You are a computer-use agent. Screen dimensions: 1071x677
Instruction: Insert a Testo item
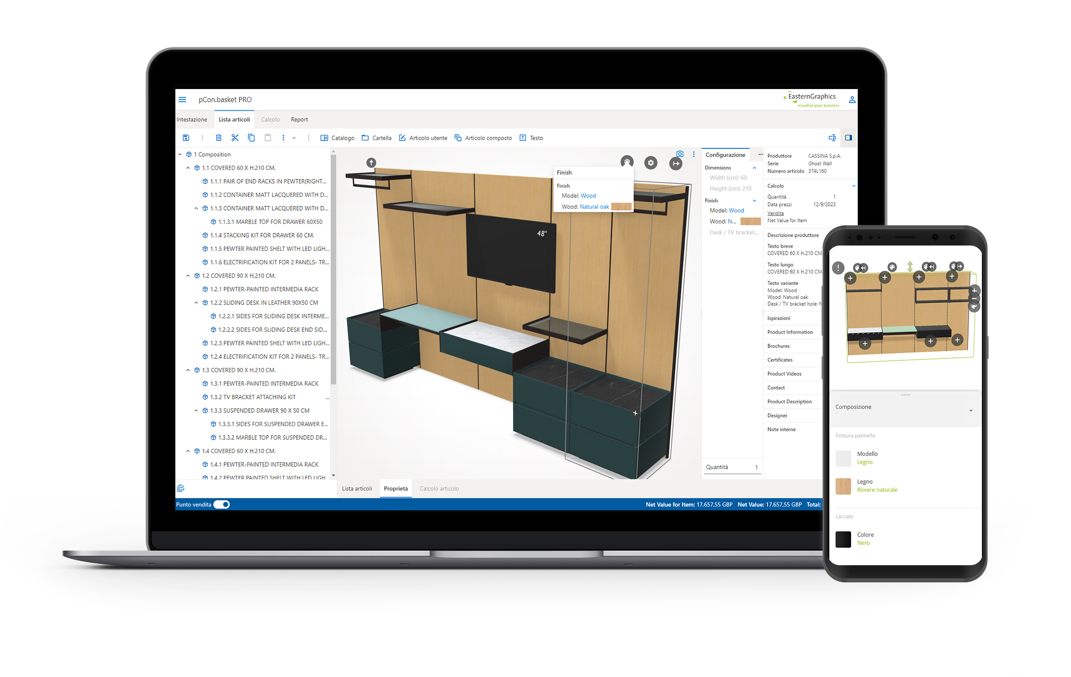click(x=531, y=138)
